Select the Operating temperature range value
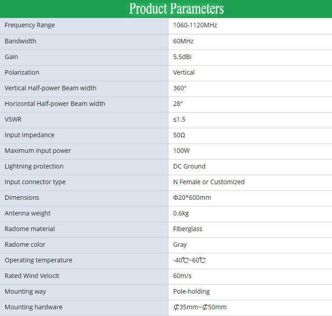This screenshot has height=316, width=332. (189, 260)
